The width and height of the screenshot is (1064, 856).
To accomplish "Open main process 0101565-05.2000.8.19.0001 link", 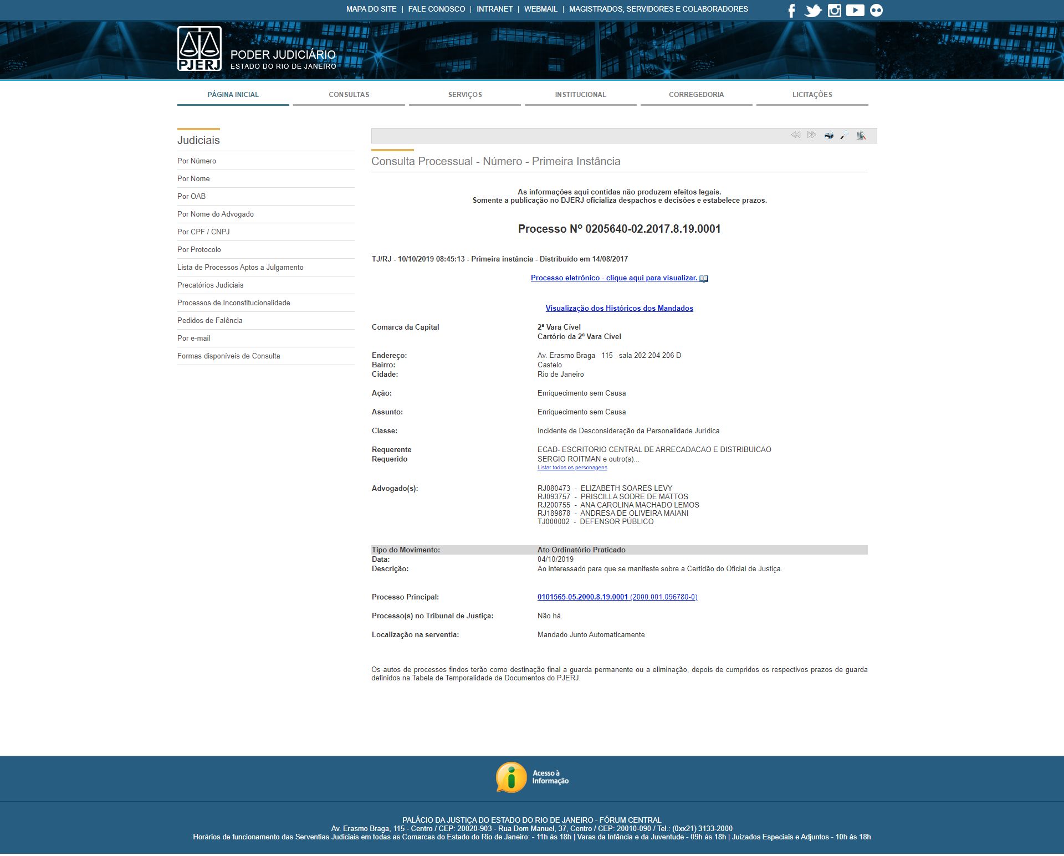I will [582, 597].
